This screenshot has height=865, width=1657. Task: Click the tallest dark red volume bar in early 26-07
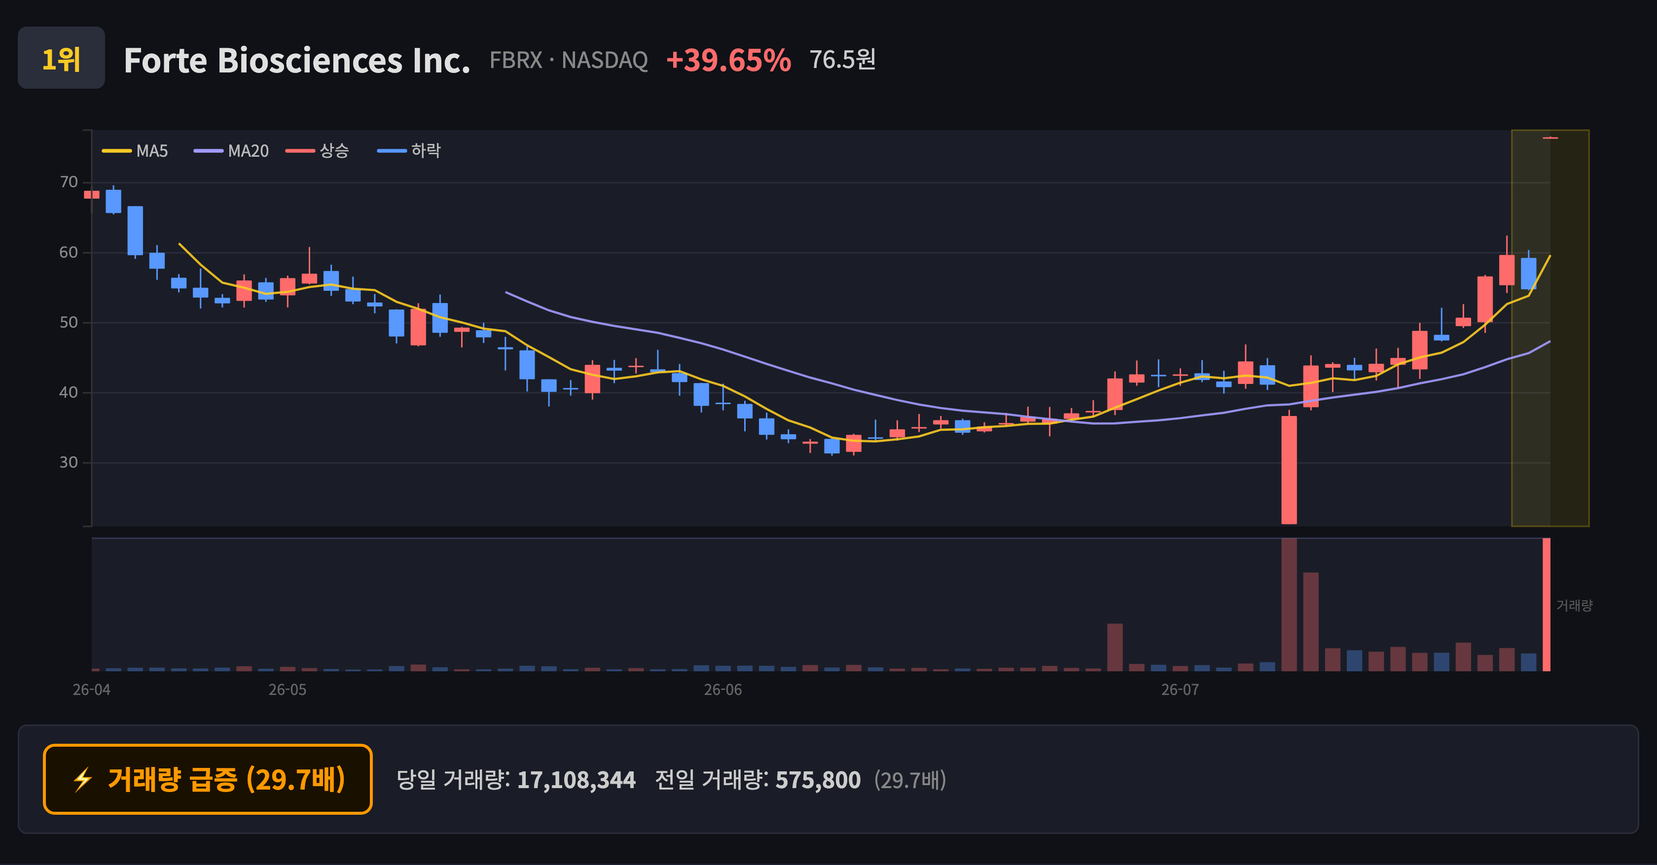click(x=1289, y=605)
